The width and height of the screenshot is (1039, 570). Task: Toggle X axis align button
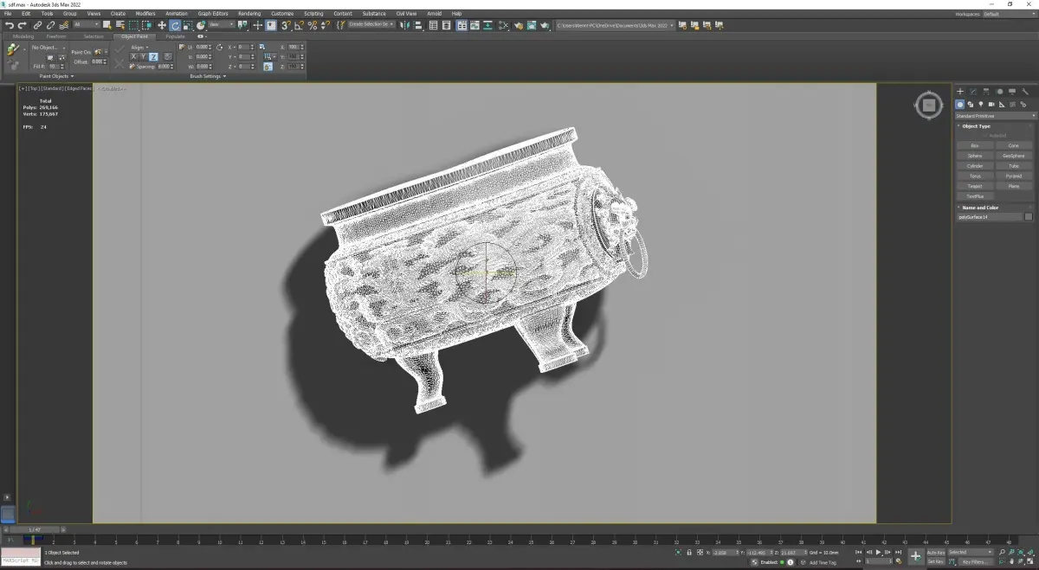(133, 56)
